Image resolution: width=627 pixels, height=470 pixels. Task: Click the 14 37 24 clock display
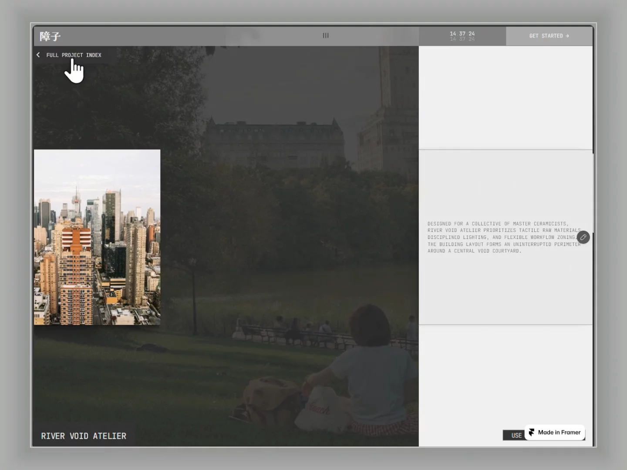pyautogui.click(x=462, y=36)
